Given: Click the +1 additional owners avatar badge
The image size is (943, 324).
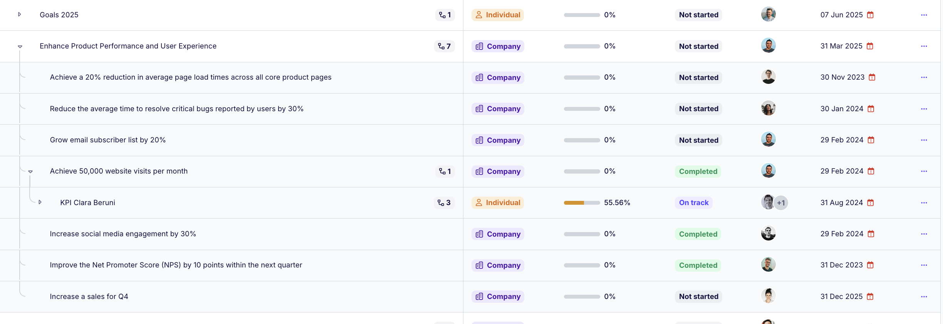Looking at the screenshot, I should click(781, 203).
